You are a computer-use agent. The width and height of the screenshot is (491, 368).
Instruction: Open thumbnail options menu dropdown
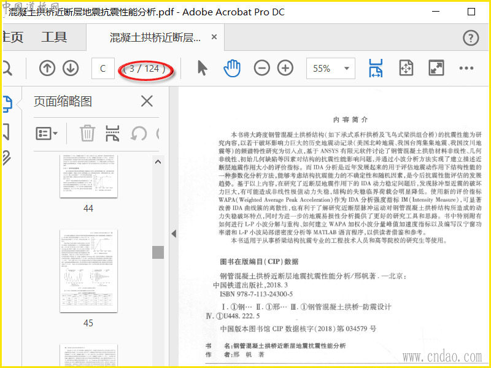click(x=47, y=133)
